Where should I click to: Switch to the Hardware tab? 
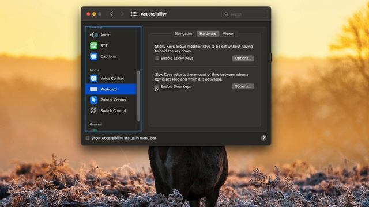coord(208,34)
